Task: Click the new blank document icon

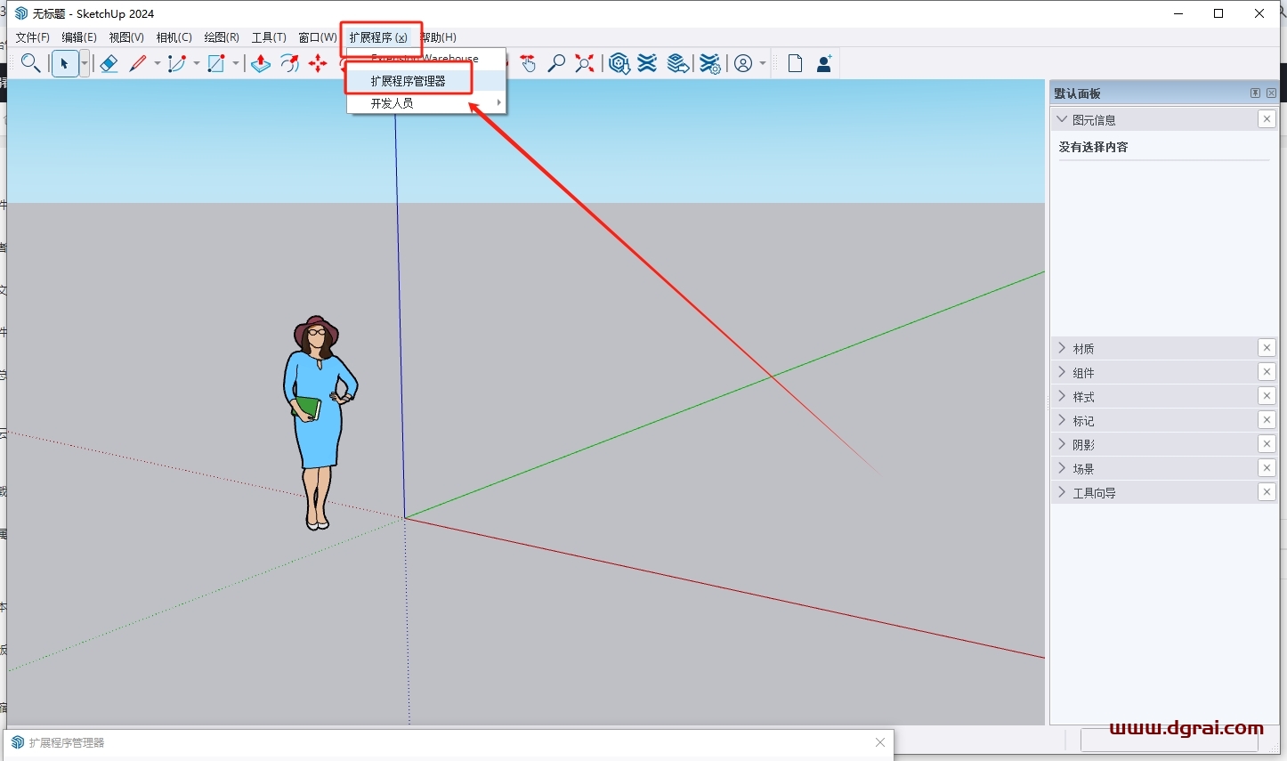Action: (x=795, y=63)
